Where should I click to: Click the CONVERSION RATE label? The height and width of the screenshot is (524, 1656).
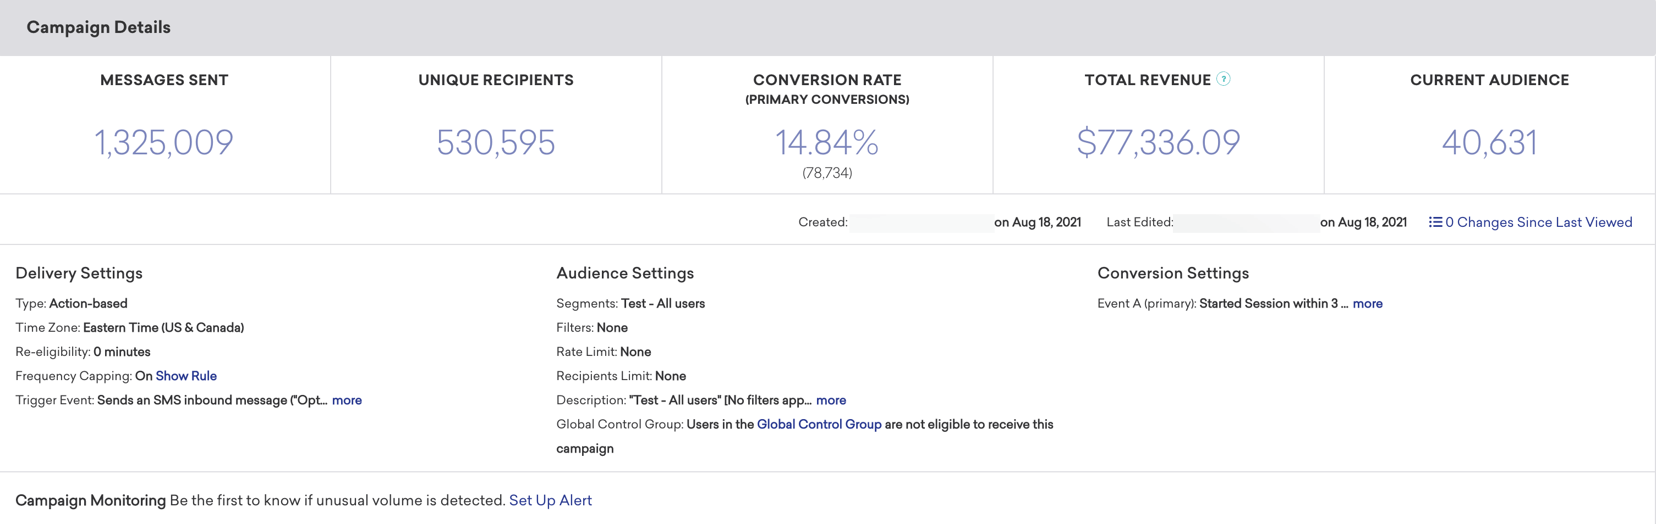827,80
